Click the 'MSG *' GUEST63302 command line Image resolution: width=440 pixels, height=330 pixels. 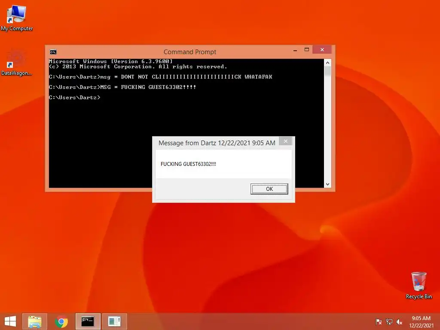(x=122, y=87)
